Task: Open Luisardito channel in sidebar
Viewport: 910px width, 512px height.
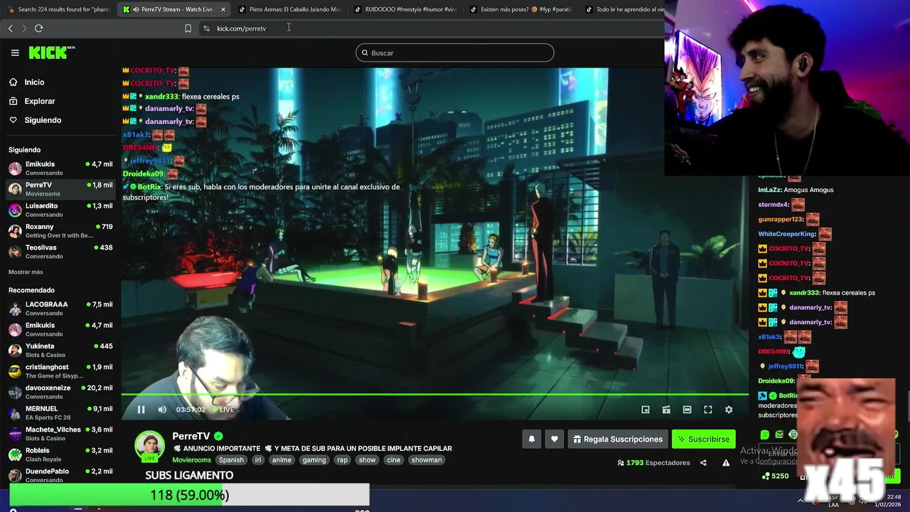Action: pyautogui.click(x=60, y=210)
